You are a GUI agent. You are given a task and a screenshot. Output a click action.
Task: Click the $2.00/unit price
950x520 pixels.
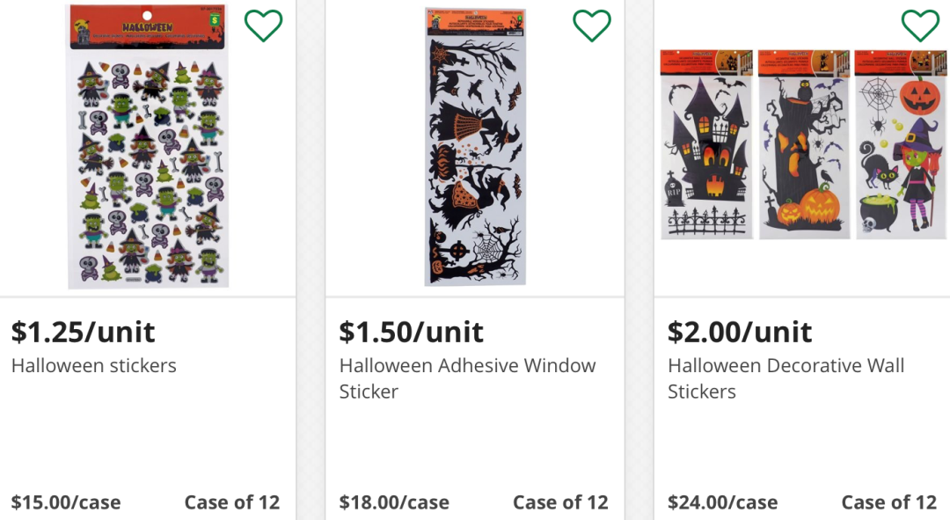pyautogui.click(x=740, y=332)
